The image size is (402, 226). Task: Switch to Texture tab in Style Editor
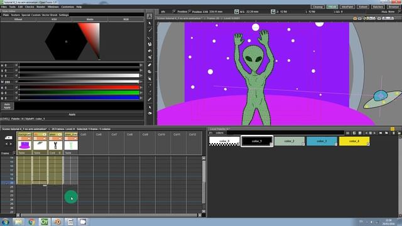[15, 15]
